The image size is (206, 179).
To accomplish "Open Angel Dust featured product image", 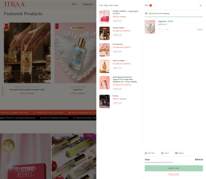I will (76, 53).
